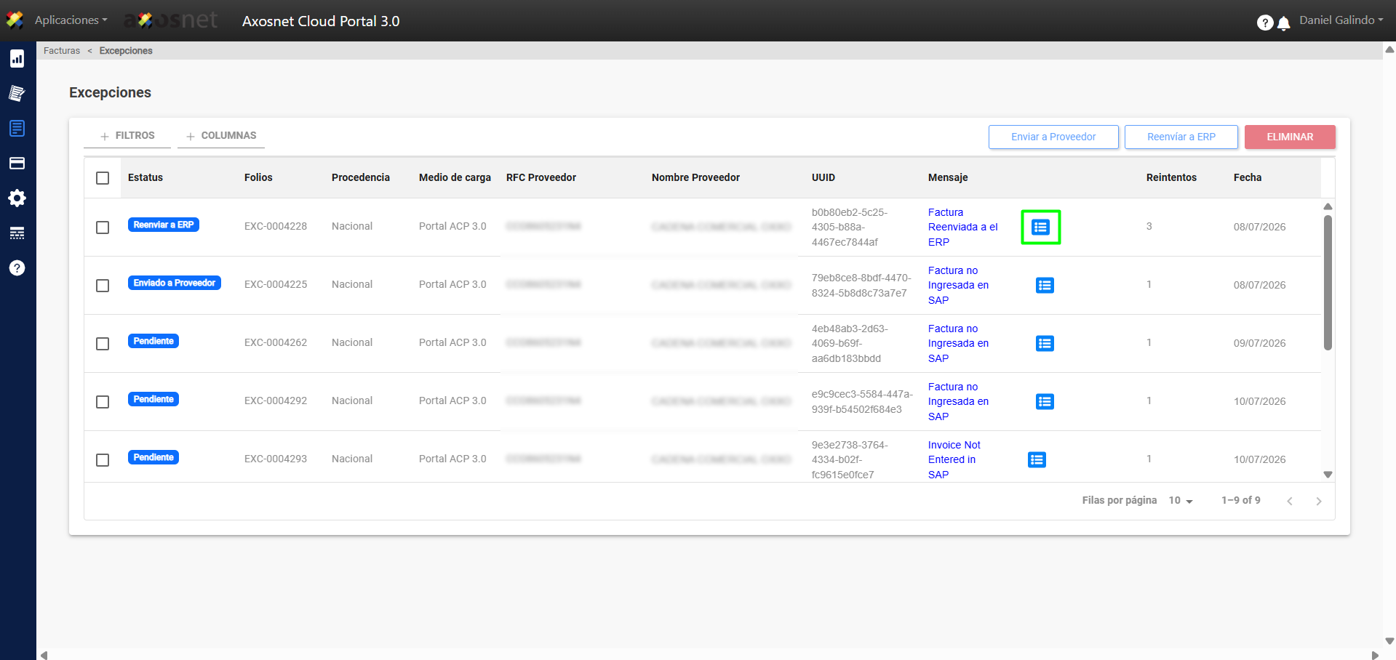Sort by UUID column header
The image size is (1396, 660).
pos(823,177)
